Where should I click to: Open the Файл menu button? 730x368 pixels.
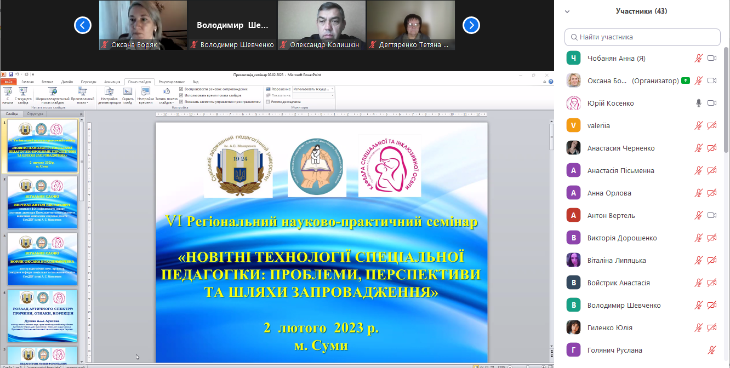point(9,82)
